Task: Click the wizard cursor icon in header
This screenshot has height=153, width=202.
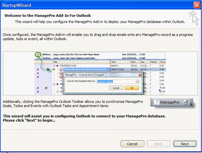Action: (194, 18)
